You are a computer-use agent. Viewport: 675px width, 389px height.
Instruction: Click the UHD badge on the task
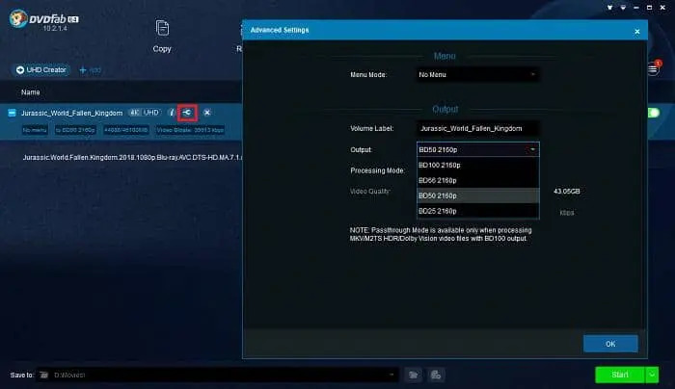(x=151, y=113)
